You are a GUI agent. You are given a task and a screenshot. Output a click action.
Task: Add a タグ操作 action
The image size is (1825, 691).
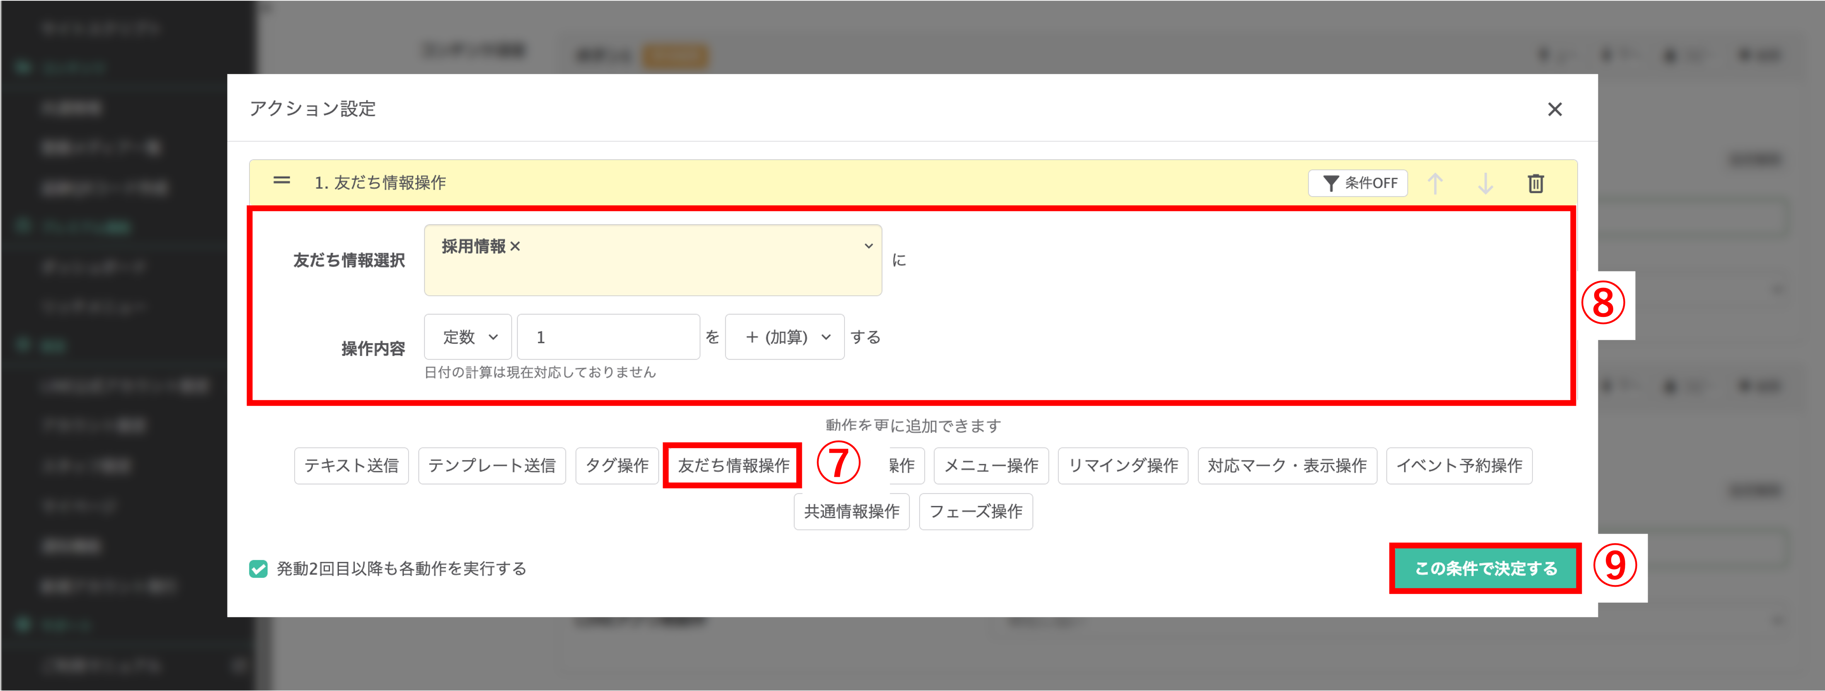(x=616, y=466)
